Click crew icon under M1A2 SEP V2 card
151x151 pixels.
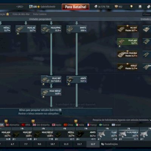(x=43, y=97)
